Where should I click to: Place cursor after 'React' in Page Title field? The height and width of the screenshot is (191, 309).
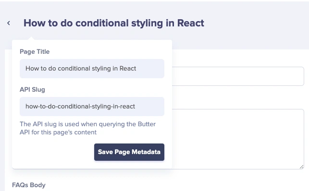[136, 69]
